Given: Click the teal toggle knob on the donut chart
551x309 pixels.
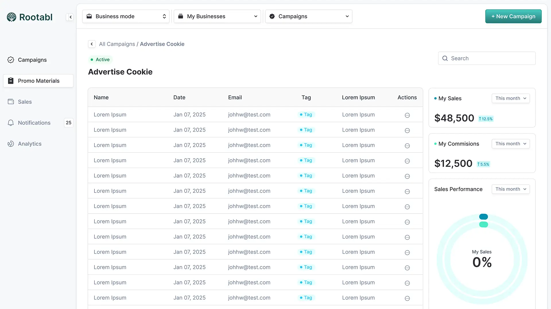Looking at the screenshot, I should [x=483, y=217].
